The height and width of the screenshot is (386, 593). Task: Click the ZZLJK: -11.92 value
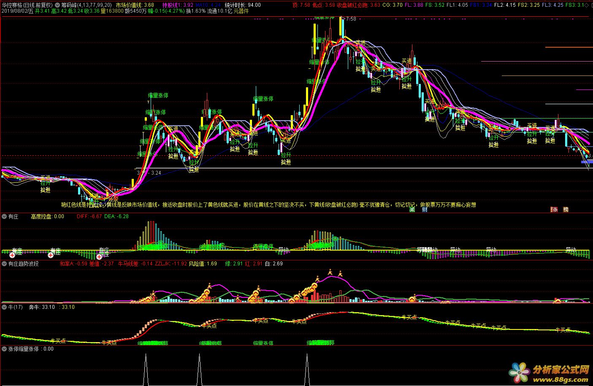(171, 264)
